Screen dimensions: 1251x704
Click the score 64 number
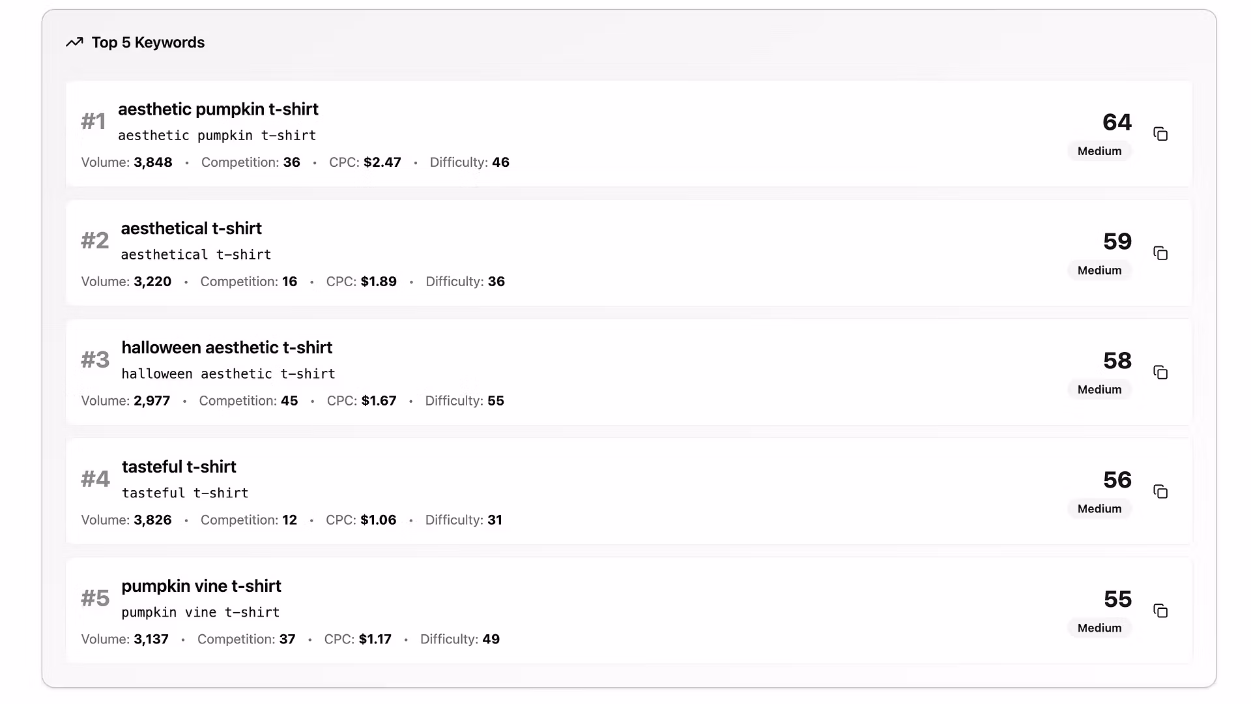click(1117, 122)
